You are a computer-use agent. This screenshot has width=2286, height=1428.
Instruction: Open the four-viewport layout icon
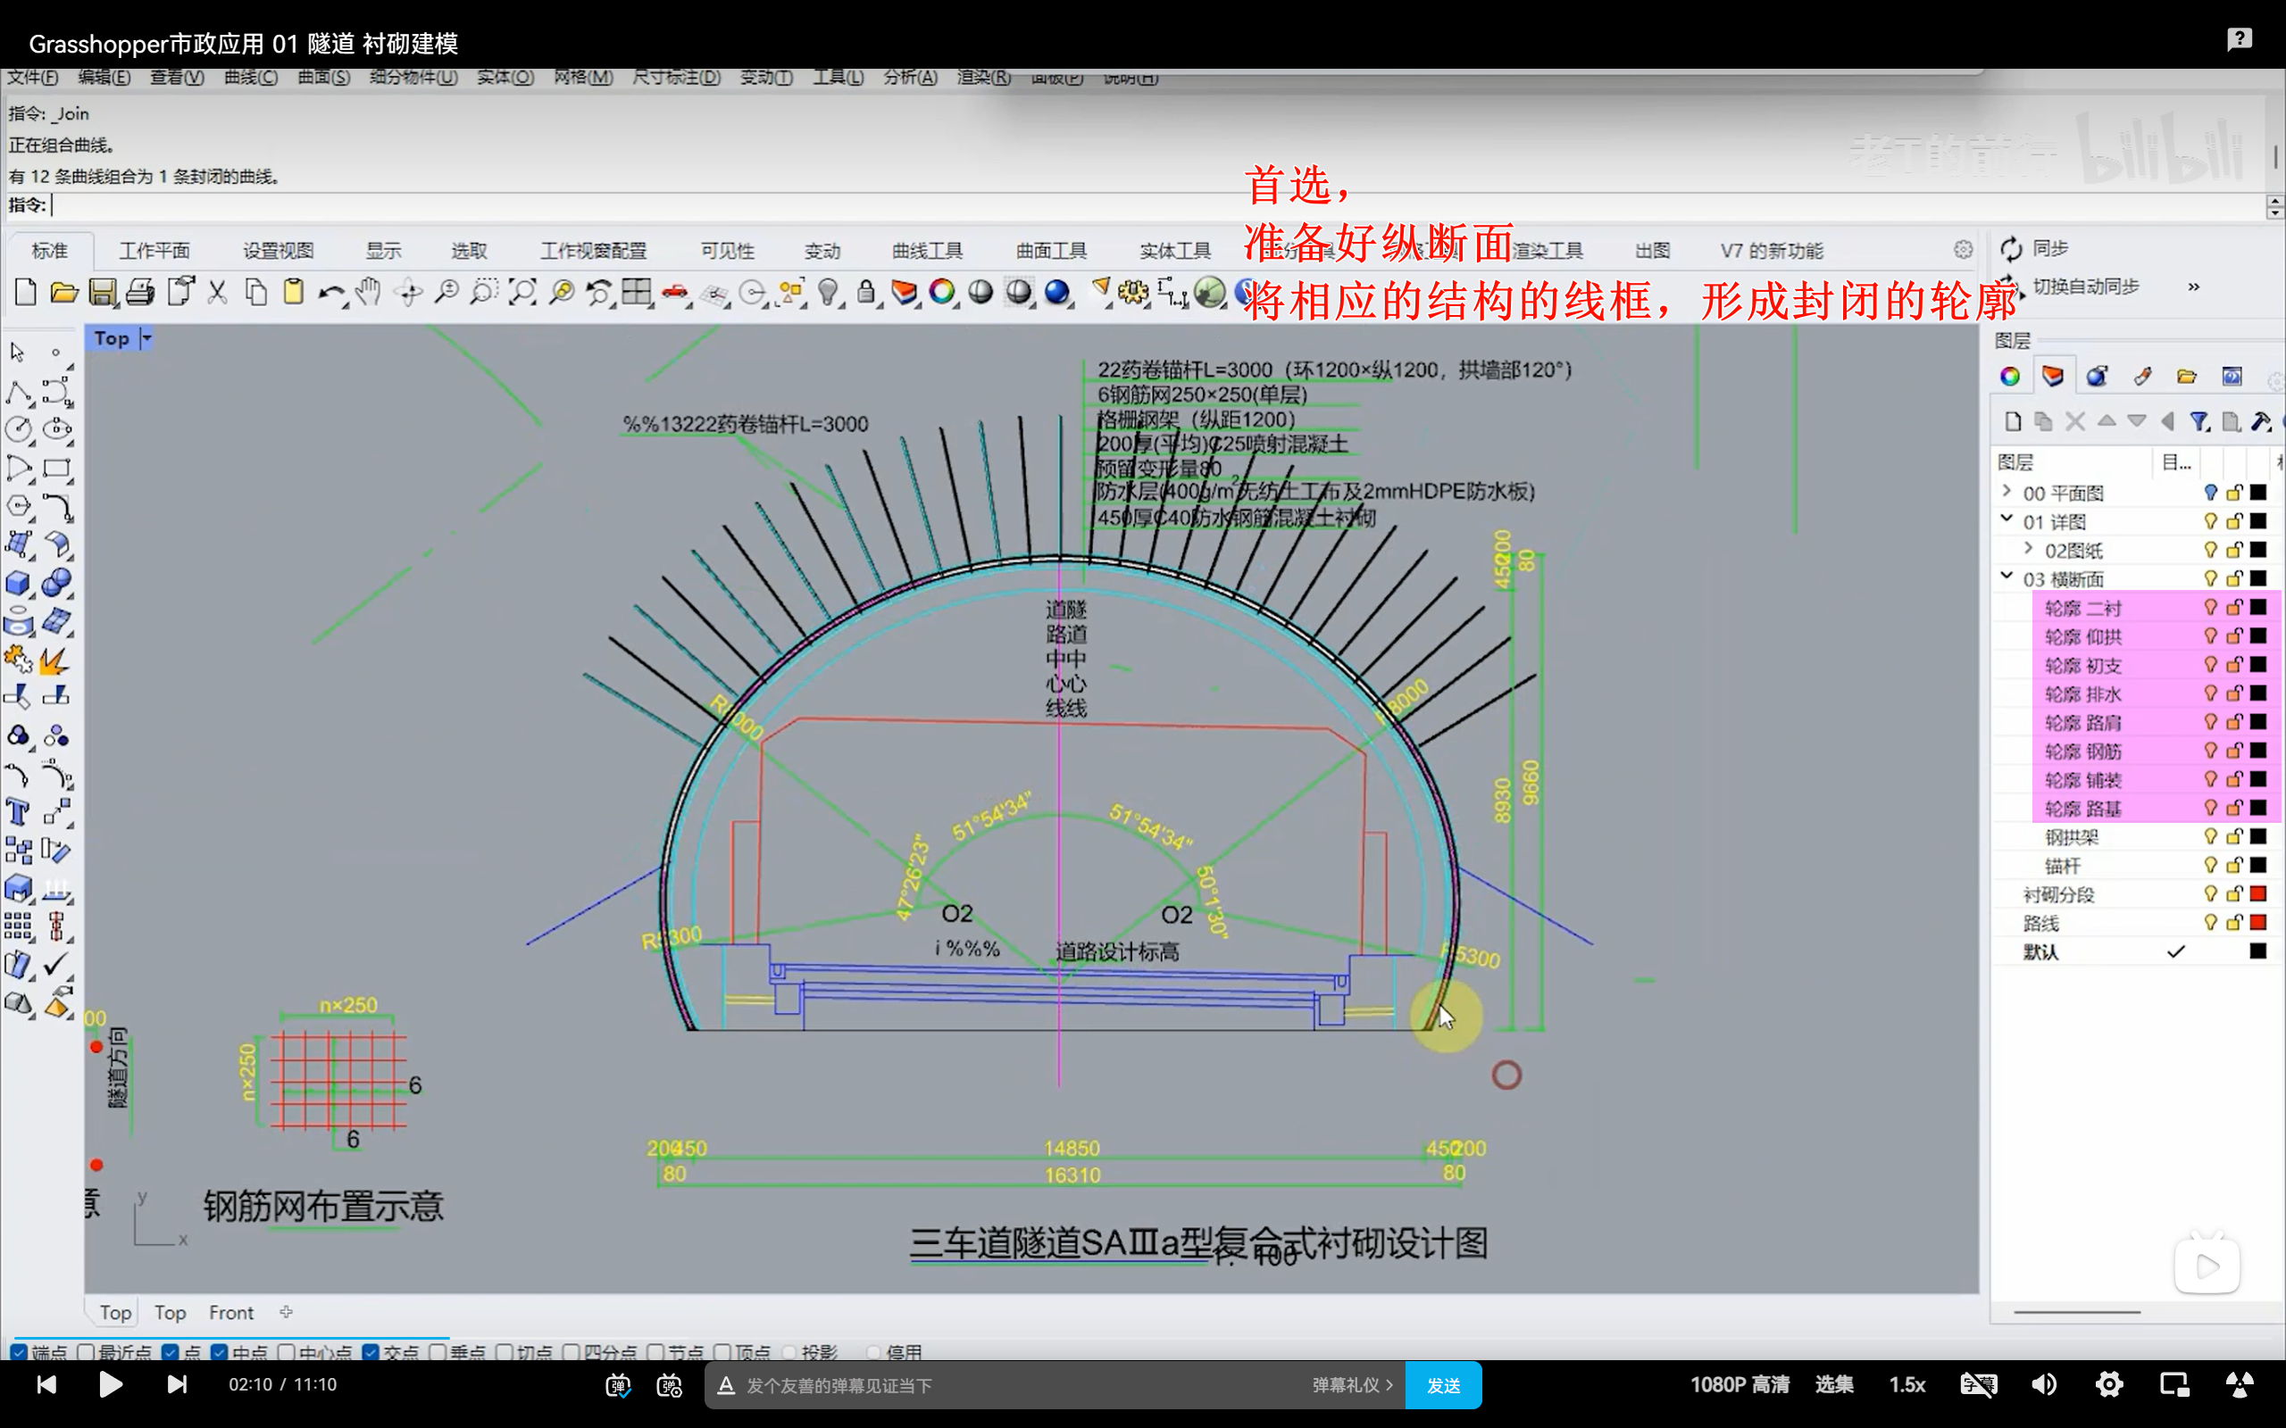[x=637, y=293]
